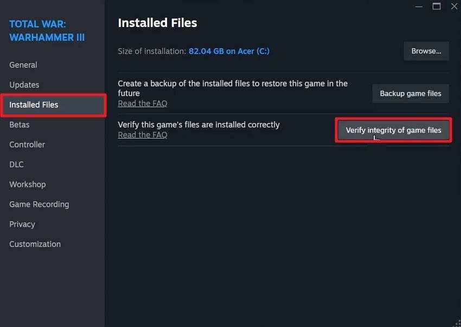
Task: Click the TOTAL WAR: WARHAMMER III title
Action: pos(47,31)
